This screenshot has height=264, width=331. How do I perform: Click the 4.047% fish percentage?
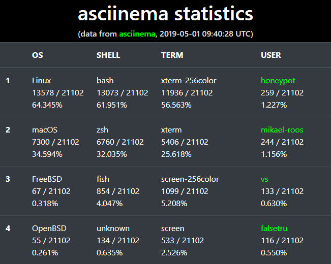(x=109, y=204)
